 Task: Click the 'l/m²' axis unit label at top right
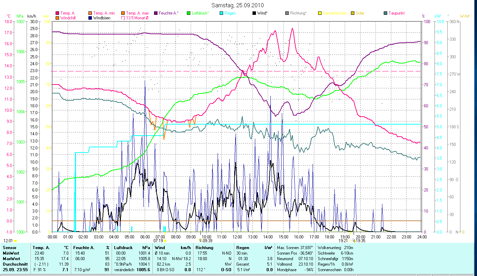pos(438,16)
